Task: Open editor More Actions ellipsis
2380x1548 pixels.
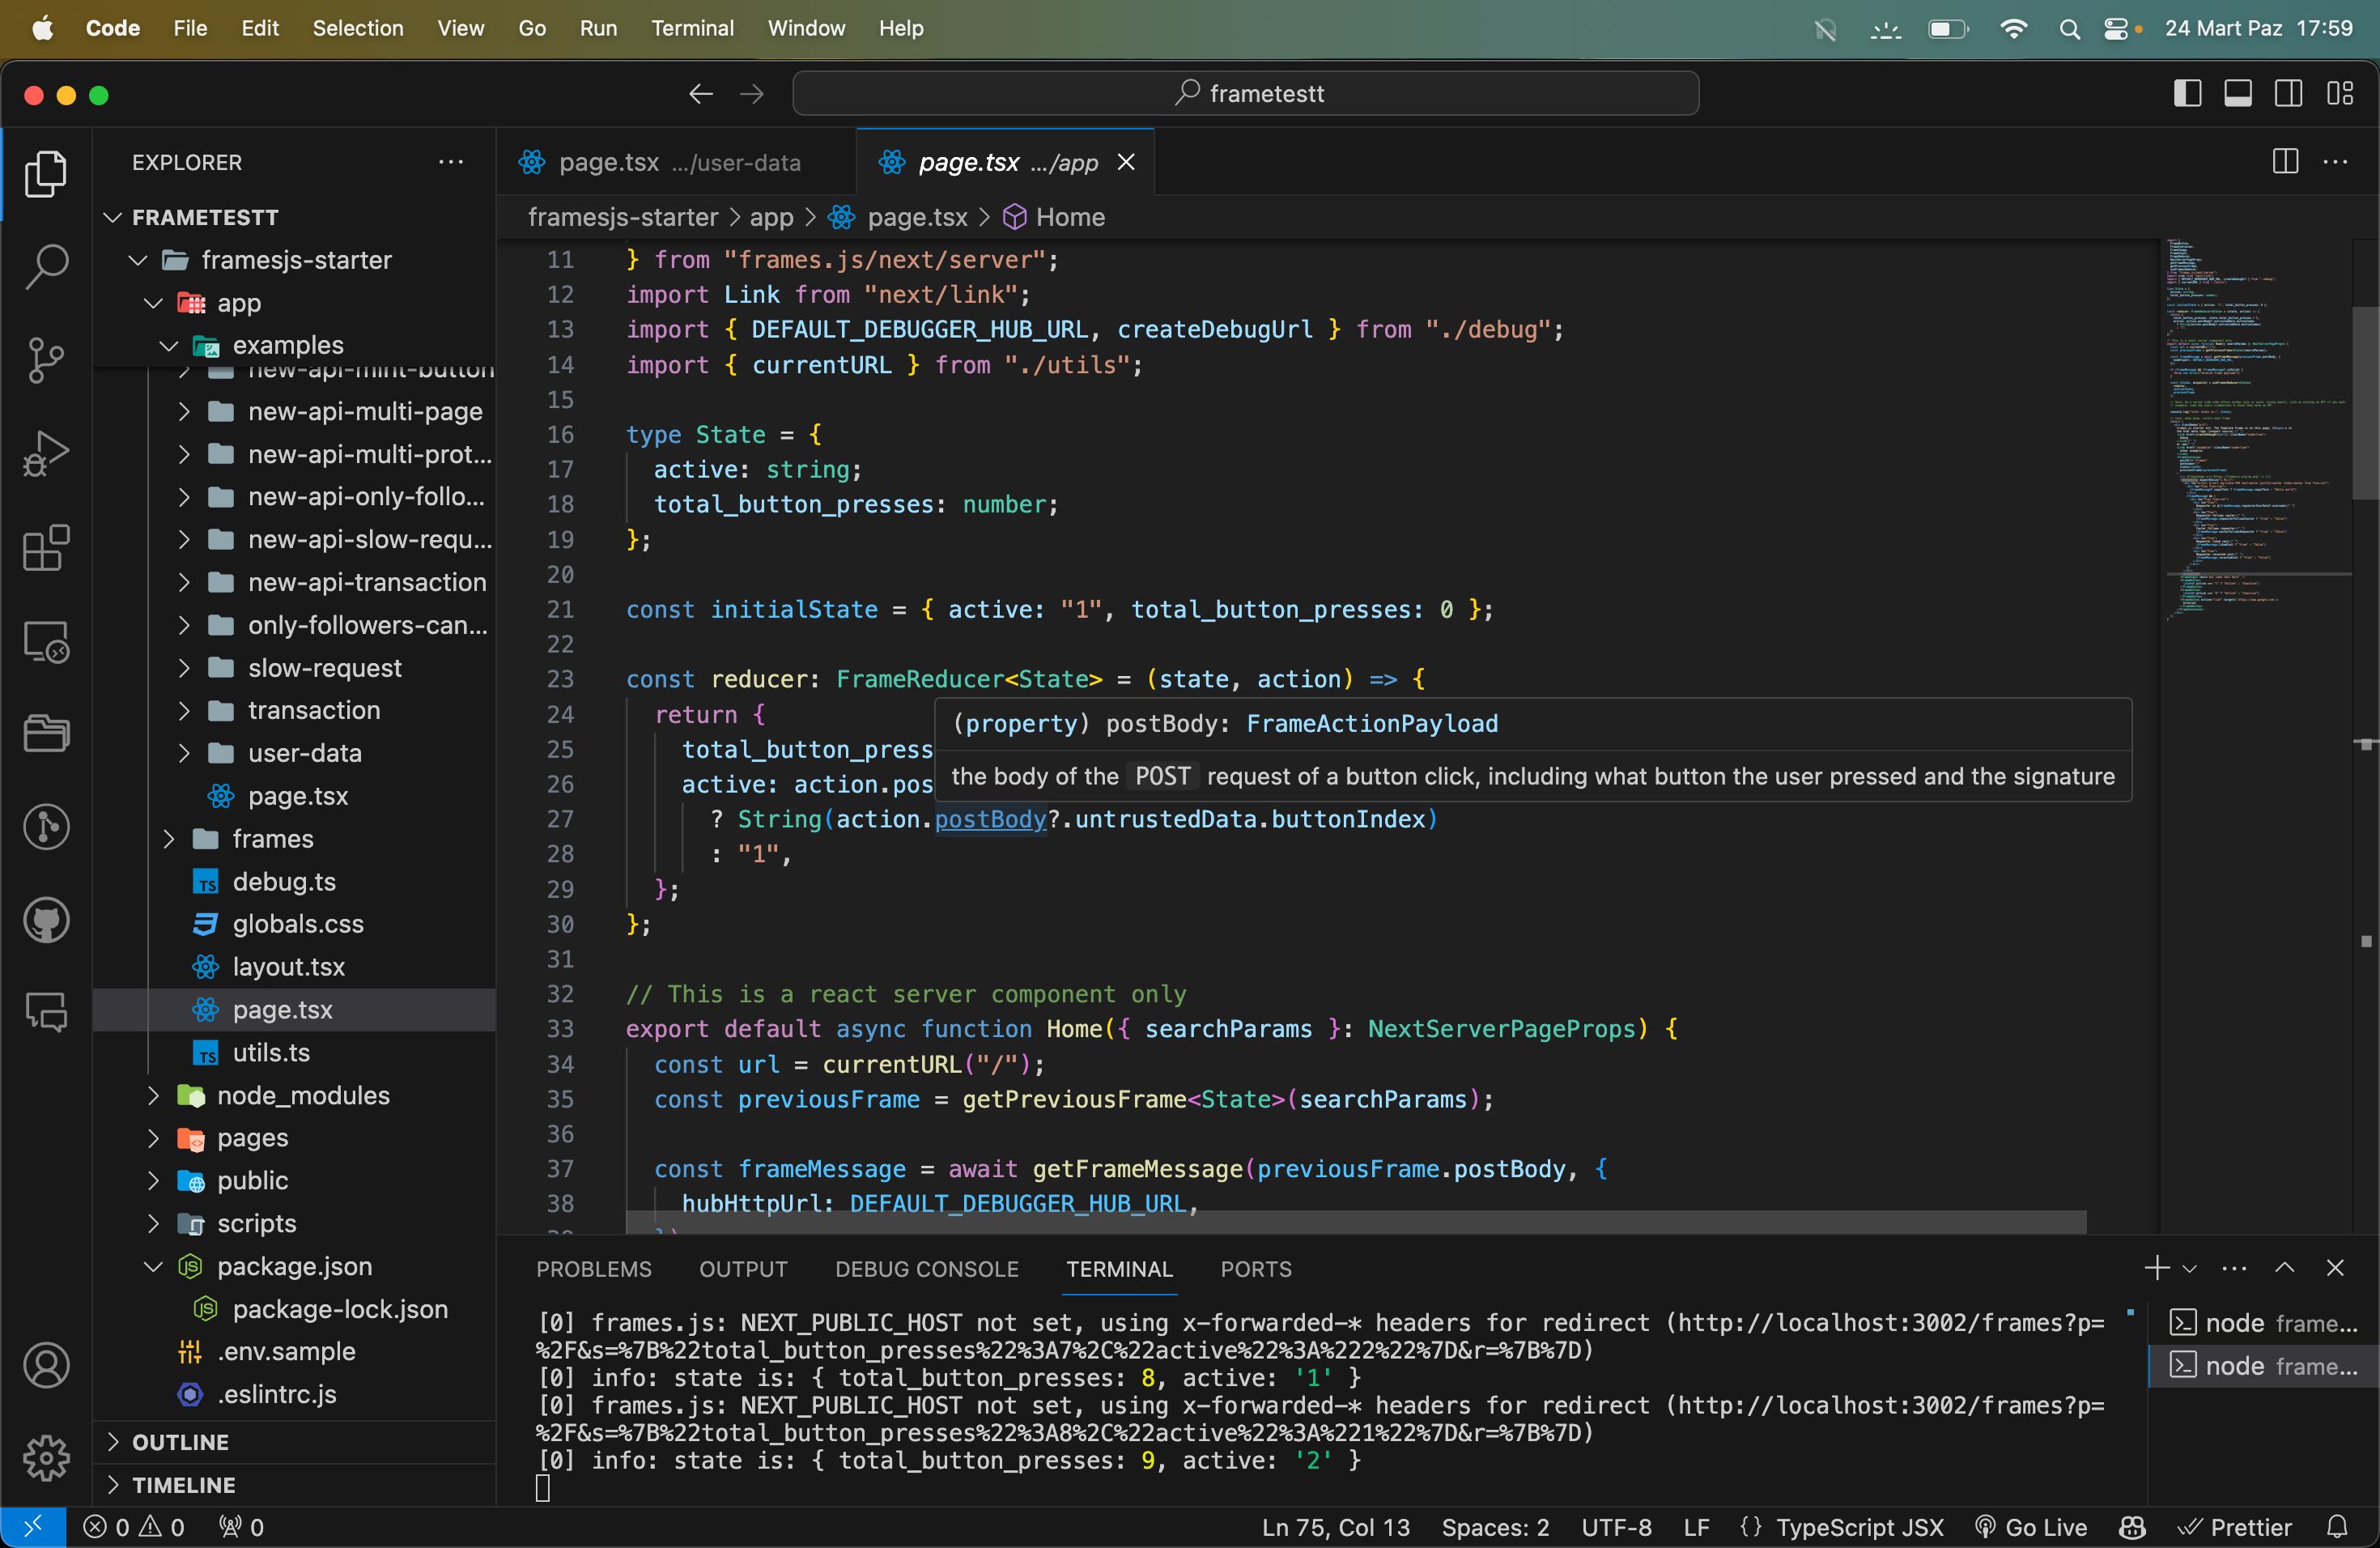Action: click(x=2335, y=162)
